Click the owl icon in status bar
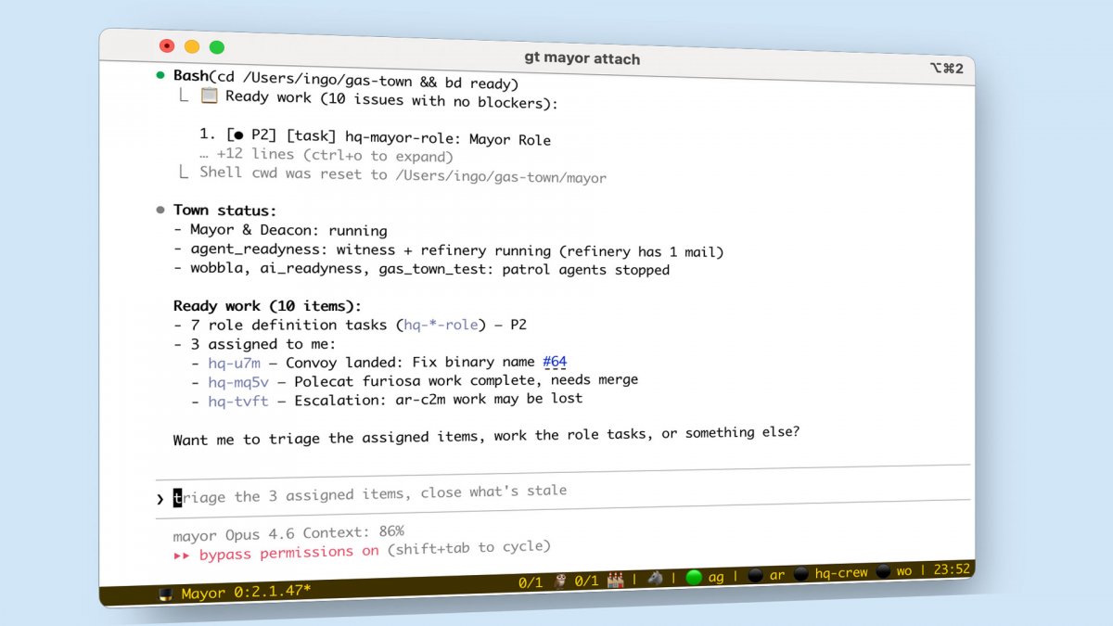 (x=558, y=581)
